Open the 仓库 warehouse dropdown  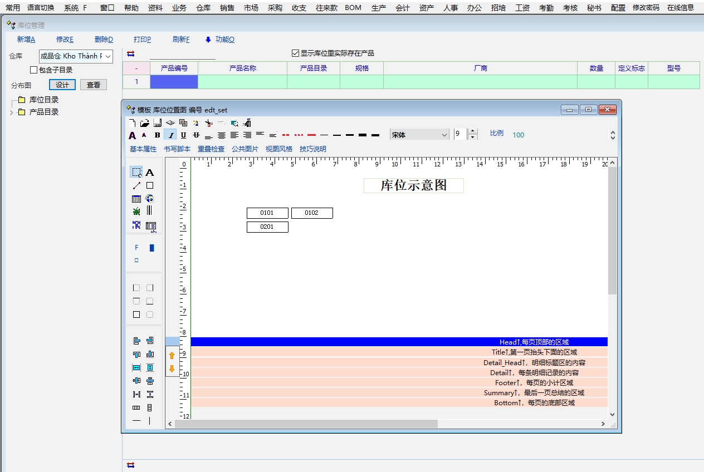tap(108, 56)
